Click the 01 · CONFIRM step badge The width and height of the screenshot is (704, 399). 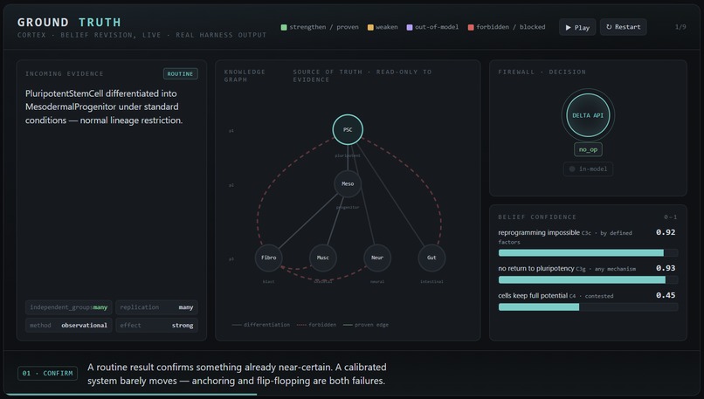pos(47,374)
